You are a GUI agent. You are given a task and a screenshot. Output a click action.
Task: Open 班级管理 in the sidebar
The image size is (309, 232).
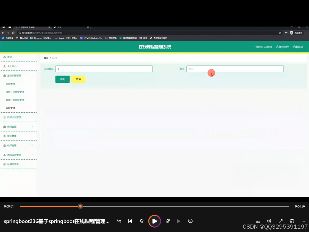(x=11, y=84)
